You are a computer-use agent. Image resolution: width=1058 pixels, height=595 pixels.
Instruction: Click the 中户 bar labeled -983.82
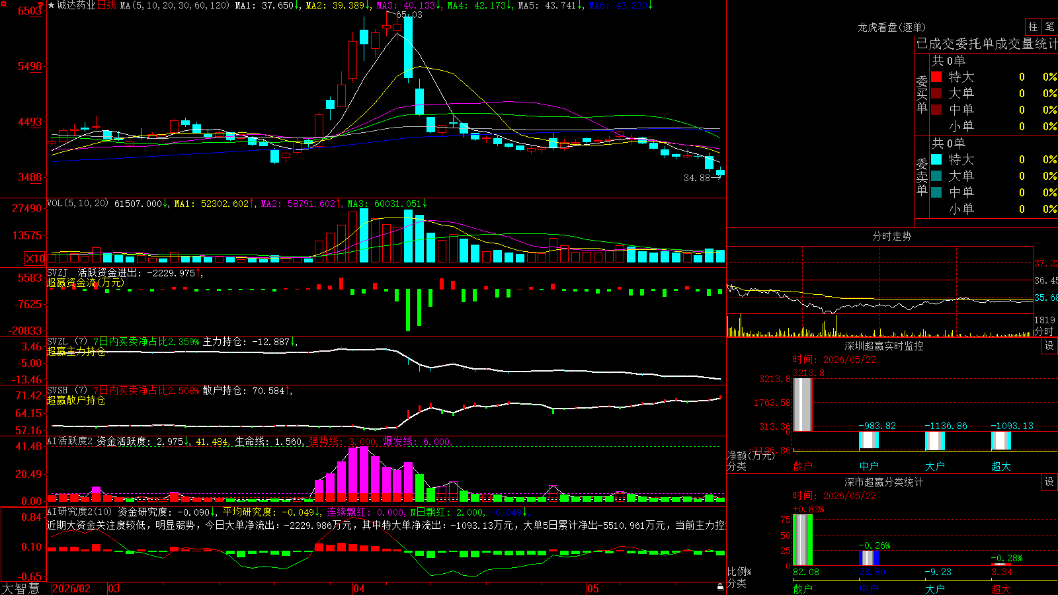869,440
